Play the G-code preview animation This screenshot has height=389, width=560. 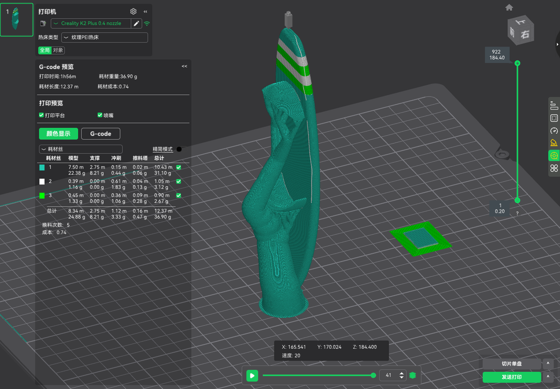pyautogui.click(x=252, y=375)
